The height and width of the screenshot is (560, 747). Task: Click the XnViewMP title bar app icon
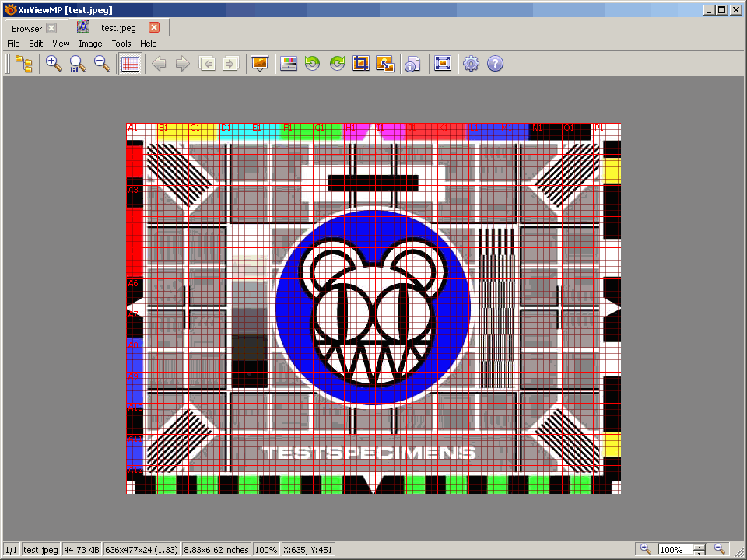click(10, 9)
